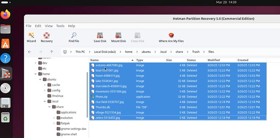Go back with the left arrow
280x138 pixels.
(29, 52)
